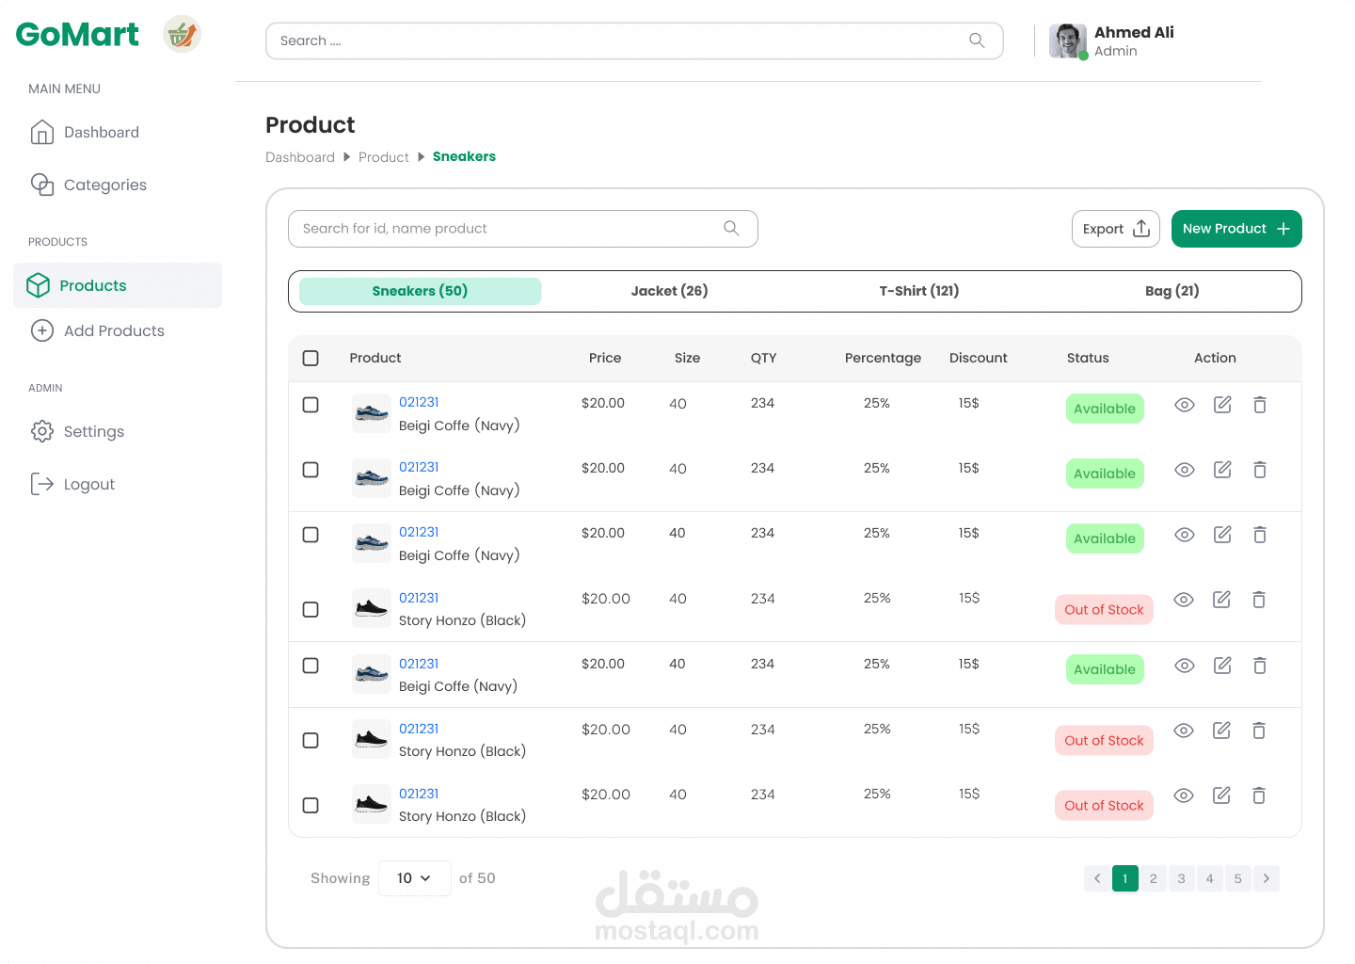The width and height of the screenshot is (1355, 964).
Task: Click the top search bar magnifier icon
Action: tap(977, 40)
